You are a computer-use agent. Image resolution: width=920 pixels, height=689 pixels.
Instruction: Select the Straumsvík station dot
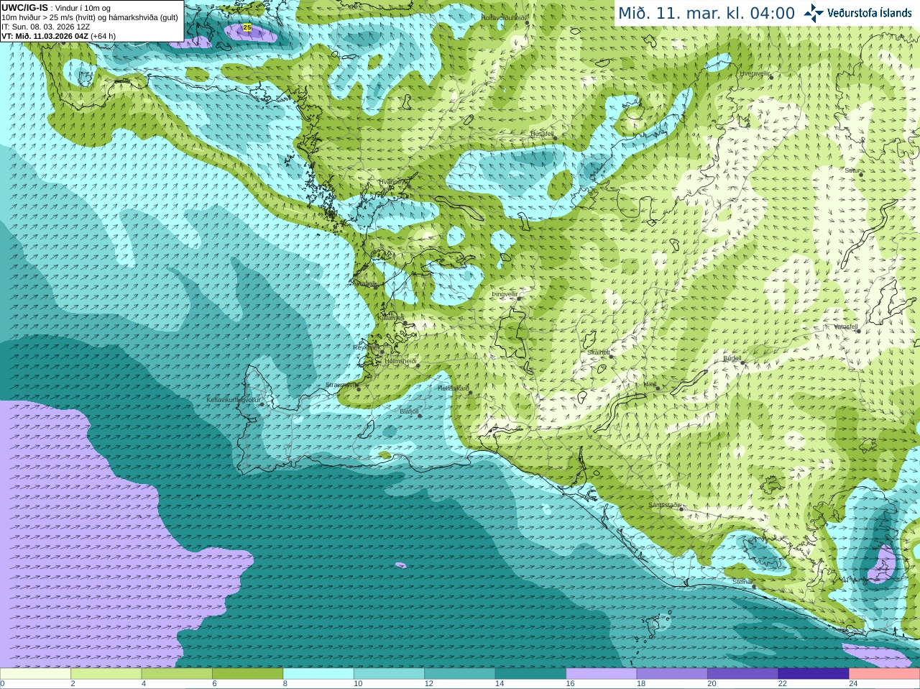click(x=358, y=389)
